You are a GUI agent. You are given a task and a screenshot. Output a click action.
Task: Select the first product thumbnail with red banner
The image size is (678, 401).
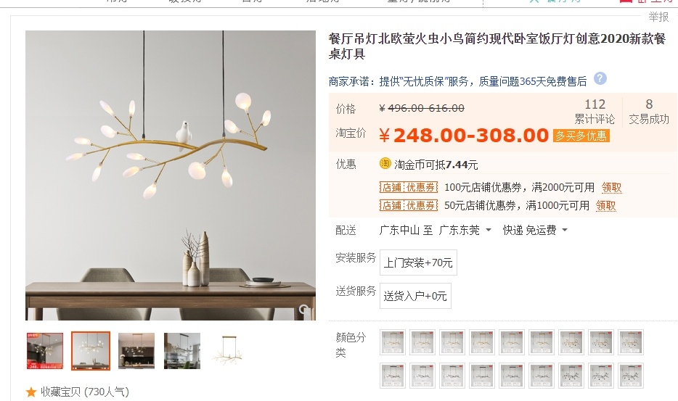45,351
